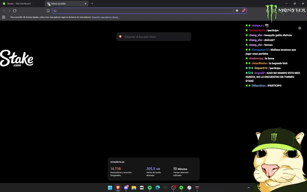Screen dimensions: 307x192
Task: Click the Importar marcadores ahora link
Action: [105, 17]
